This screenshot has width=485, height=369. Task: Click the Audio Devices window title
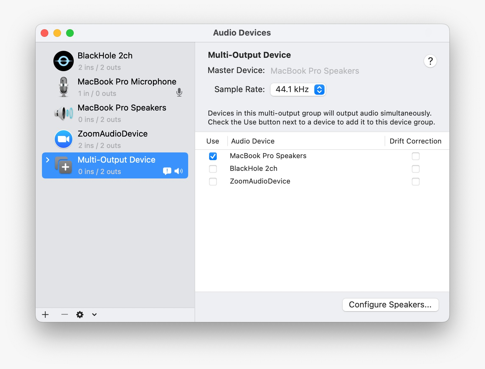[242, 33]
